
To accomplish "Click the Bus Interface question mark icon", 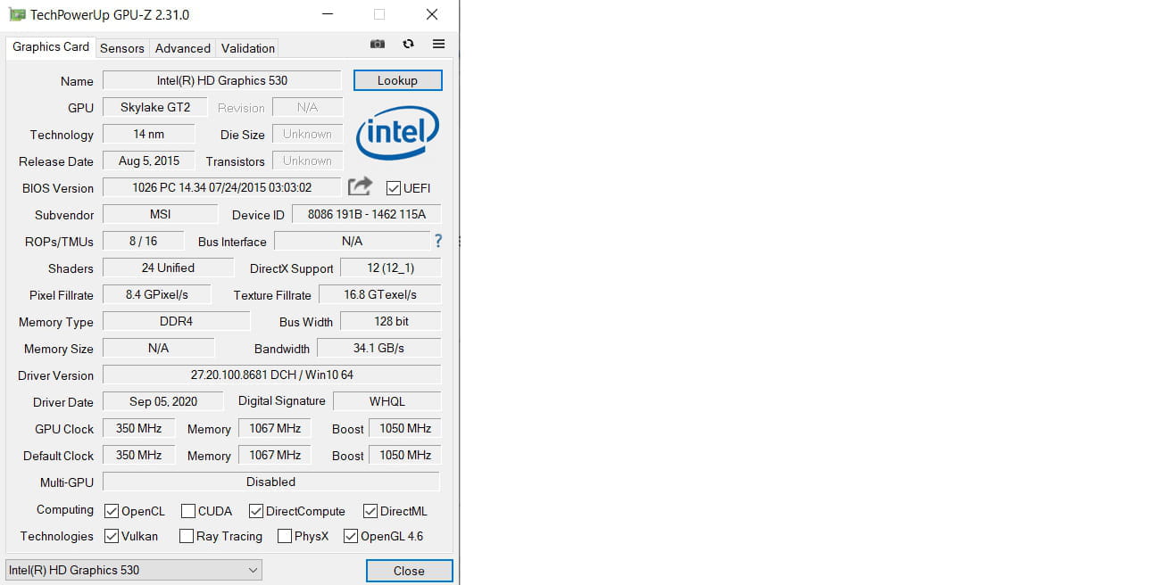I will click(x=438, y=241).
